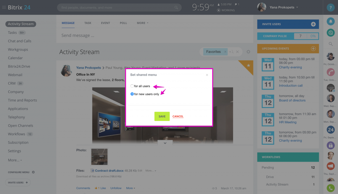Click the thumbs-up Like icon

[x=96, y=188]
